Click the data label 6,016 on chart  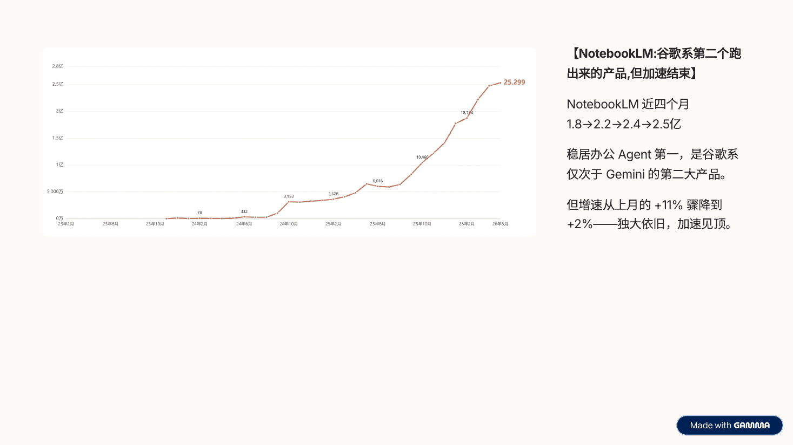coord(378,181)
